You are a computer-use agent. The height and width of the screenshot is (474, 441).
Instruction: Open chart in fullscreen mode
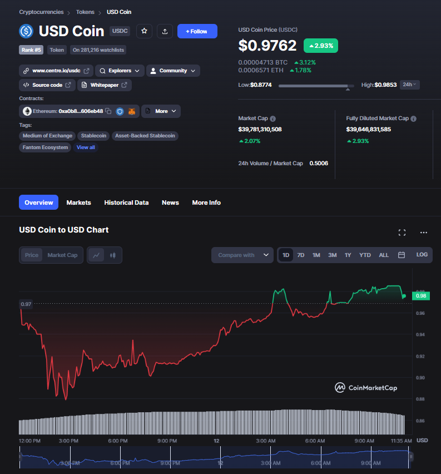point(402,233)
